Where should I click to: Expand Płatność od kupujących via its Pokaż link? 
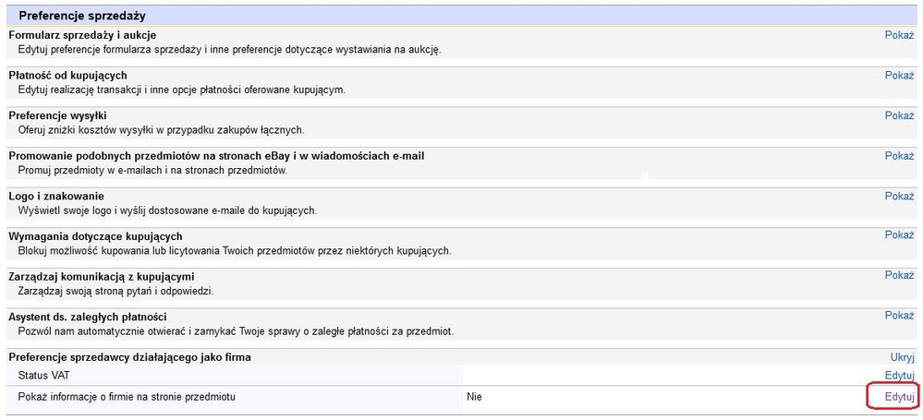point(898,76)
